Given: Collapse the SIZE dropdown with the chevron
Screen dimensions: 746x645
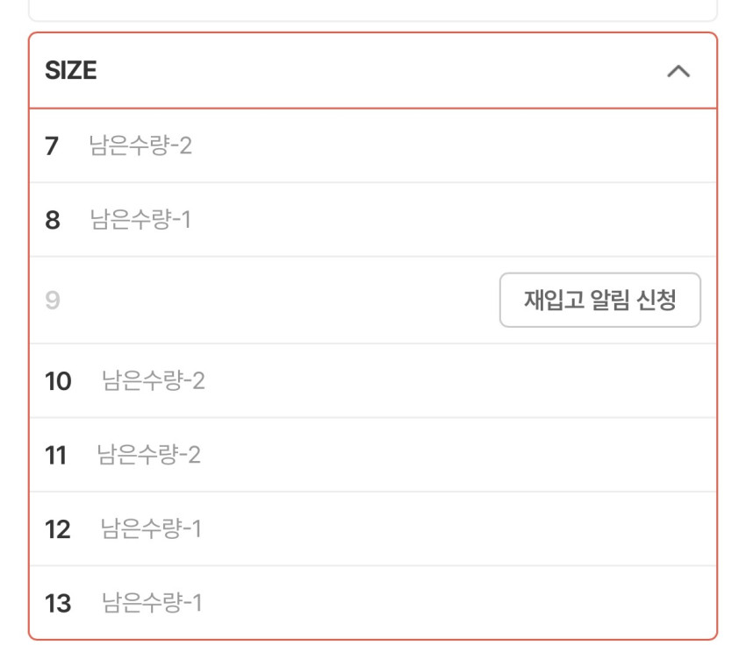Looking at the screenshot, I should click(x=678, y=72).
